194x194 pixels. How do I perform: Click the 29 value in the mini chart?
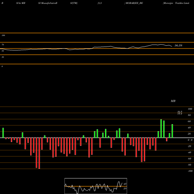tap(125, 189)
